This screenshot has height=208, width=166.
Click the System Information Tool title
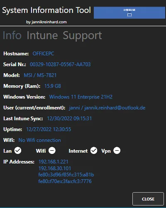46,10
